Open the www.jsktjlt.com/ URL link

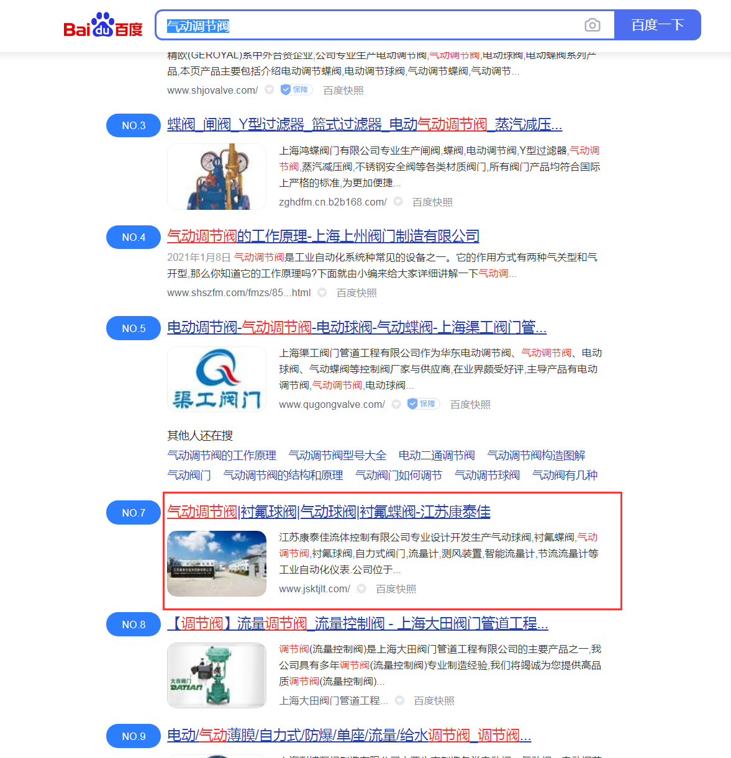pyautogui.click(x=314, y=589)
